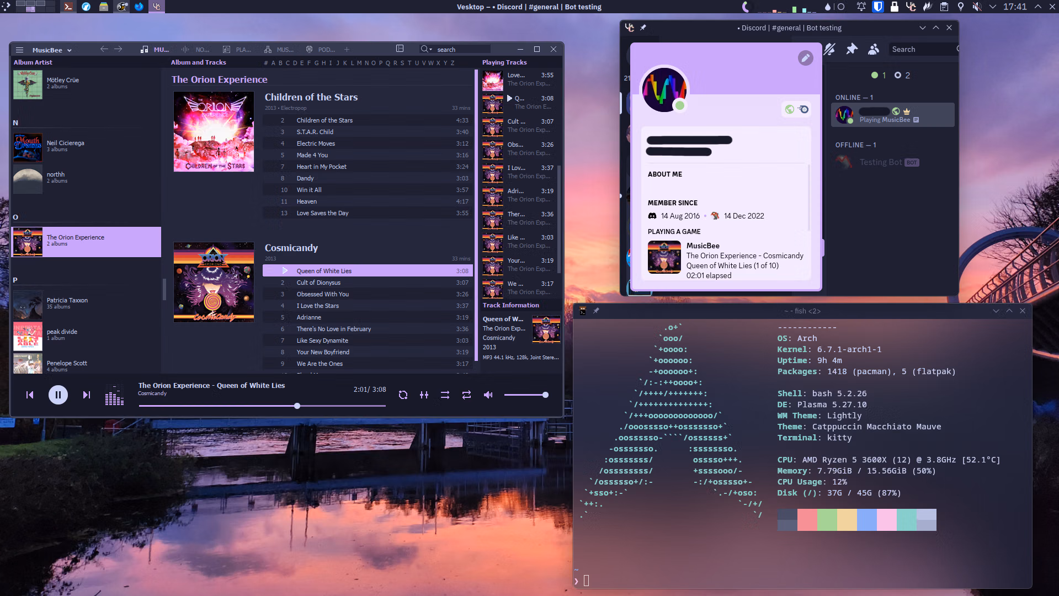Screen dimensions: 1059x596
Task: Select online member Playing MusicBee
Action: [x=892, y=115]
